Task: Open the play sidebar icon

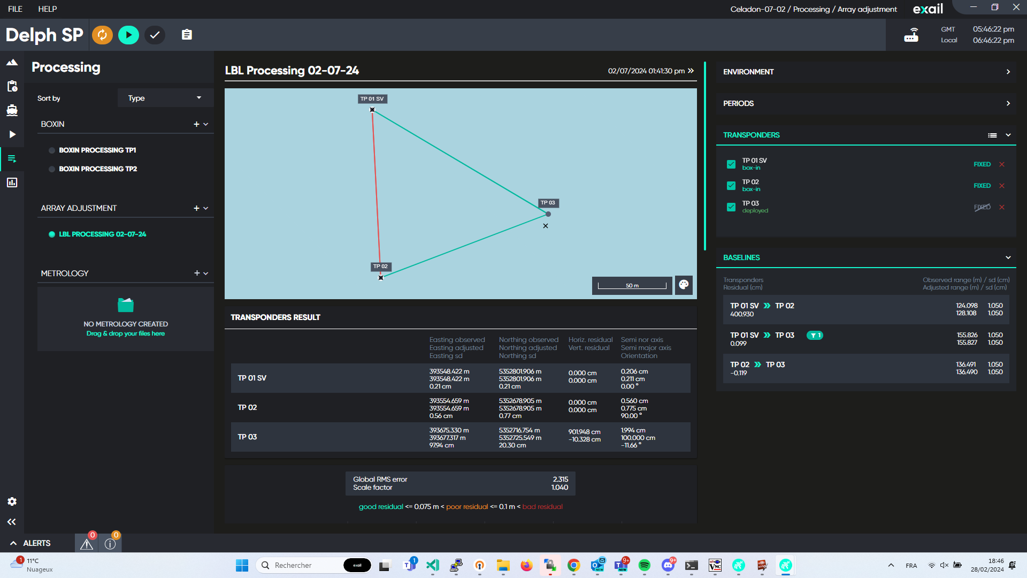Action: (x=12, y=134)
